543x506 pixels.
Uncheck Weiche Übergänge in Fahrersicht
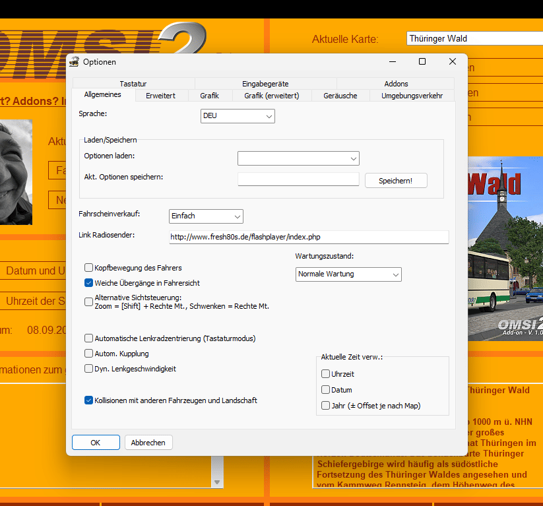[88, 282]
